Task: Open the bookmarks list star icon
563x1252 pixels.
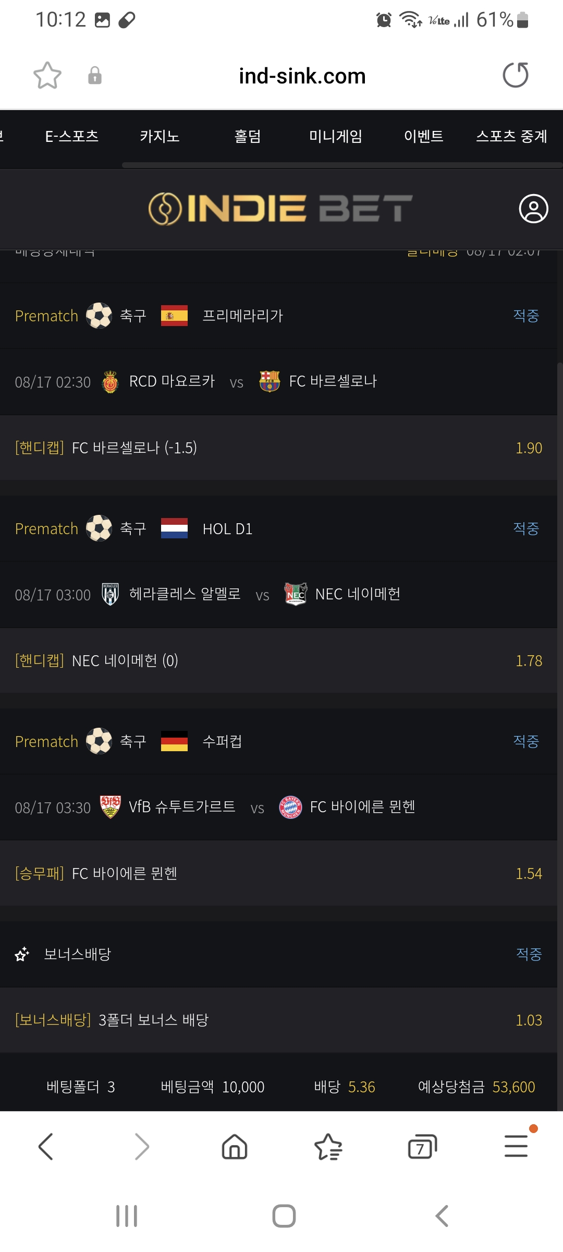Action: [328, 1147]
